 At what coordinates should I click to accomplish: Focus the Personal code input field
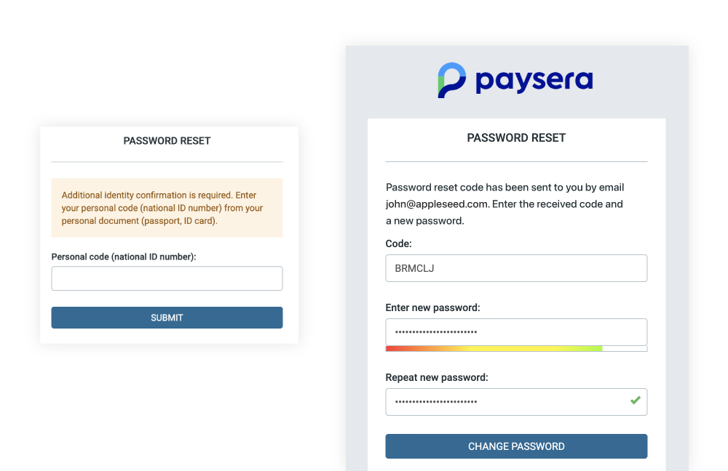pos(167,278)
